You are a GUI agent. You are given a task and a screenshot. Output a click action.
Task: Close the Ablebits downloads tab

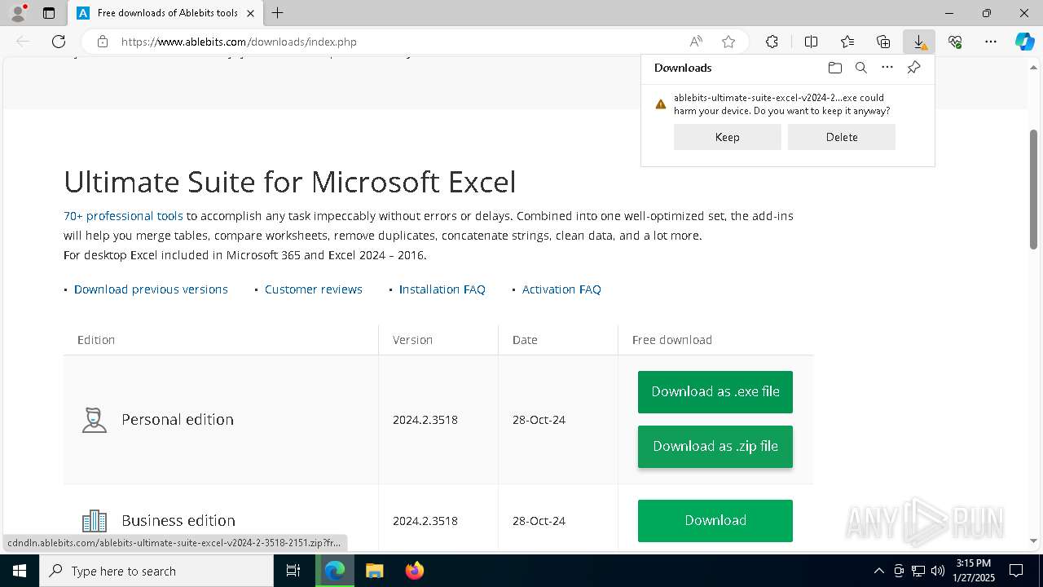(x=250, y=13)
